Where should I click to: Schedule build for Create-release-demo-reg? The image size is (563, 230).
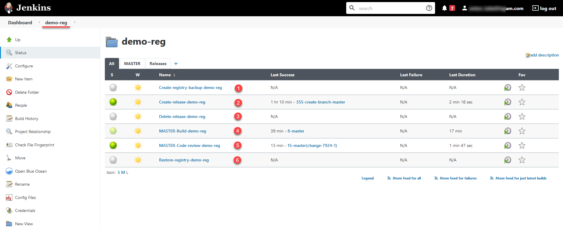click(508, 102)
